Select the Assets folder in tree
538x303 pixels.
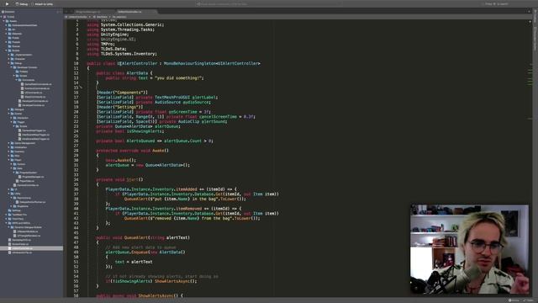pyautogui.click(x=11, y=21)
